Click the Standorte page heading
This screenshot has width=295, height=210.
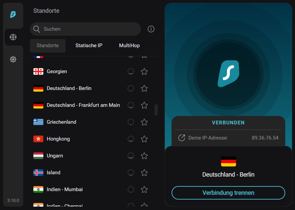click(x=46, y=11)
